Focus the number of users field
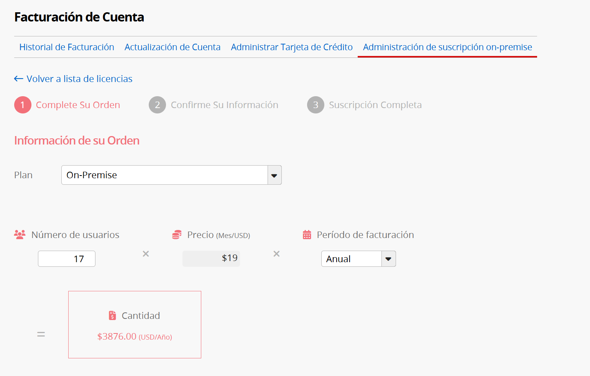Image resolution: width=590 pixels, height=376 pixels. [67, 259]
